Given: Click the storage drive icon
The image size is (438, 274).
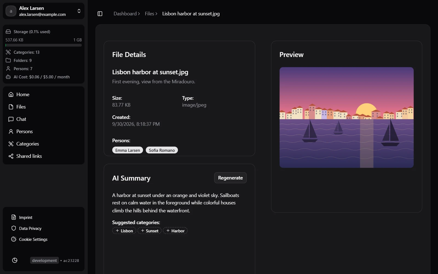Looking at the screenshot, I should pyautogui.click(x=8, y=32).
